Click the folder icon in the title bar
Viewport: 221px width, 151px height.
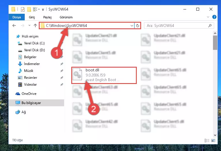click(x=14, y=9)
